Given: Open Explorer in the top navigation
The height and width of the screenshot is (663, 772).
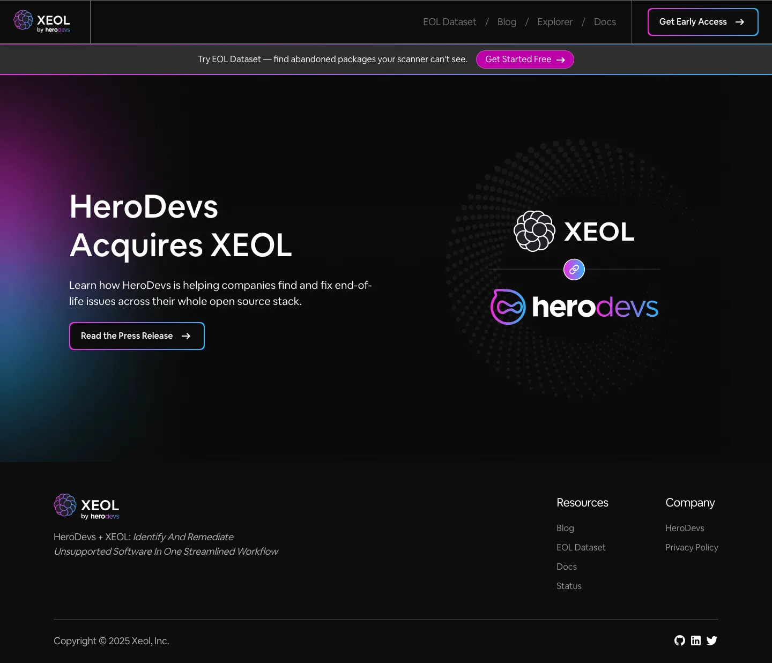Looking at the screenshot, I should 555,22.
